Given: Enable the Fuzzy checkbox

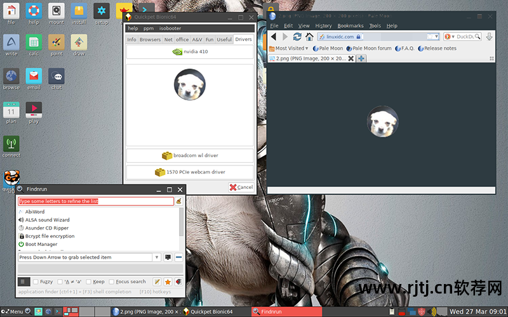Looking at the screenshot, I should (36, 281).
